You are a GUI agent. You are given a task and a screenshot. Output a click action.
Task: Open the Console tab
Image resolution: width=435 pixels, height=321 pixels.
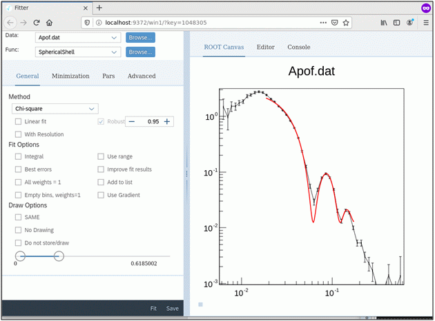[x=299, y=47]
